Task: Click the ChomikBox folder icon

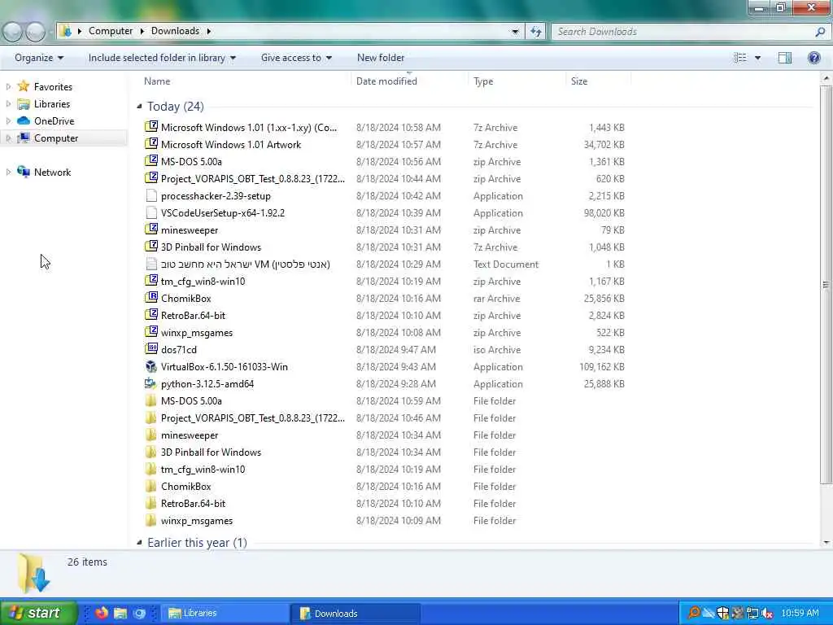Action: pos(151,487)
